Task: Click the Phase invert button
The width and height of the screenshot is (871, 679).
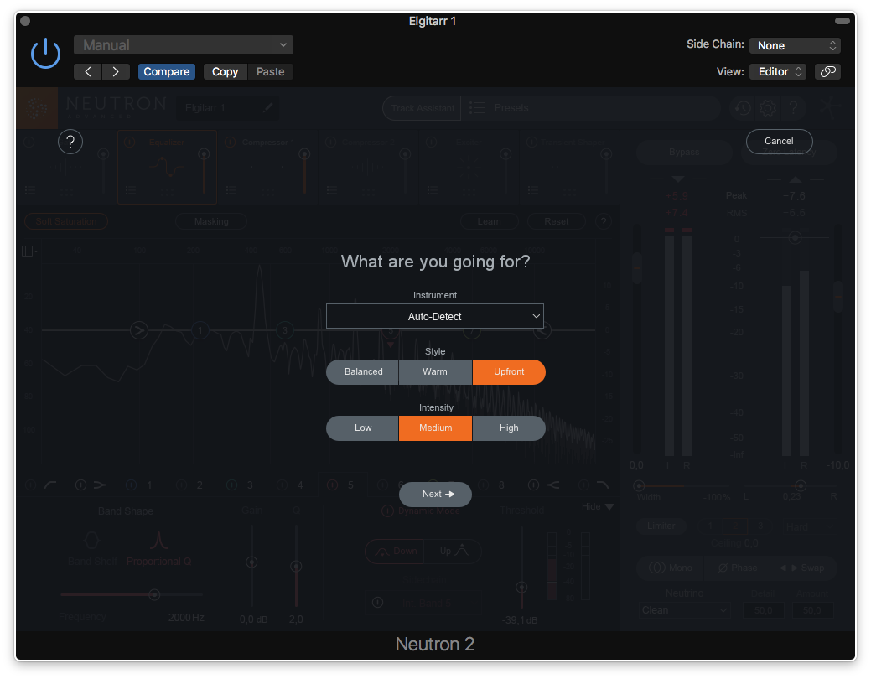Action: (737, 568)
